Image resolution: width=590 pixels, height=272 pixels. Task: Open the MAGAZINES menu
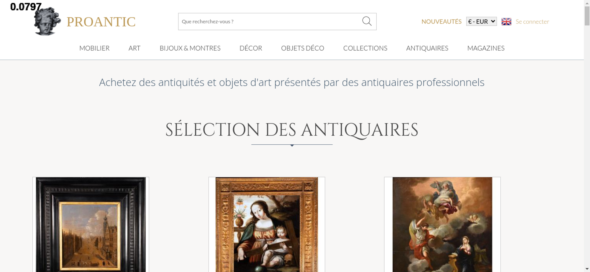486,48
